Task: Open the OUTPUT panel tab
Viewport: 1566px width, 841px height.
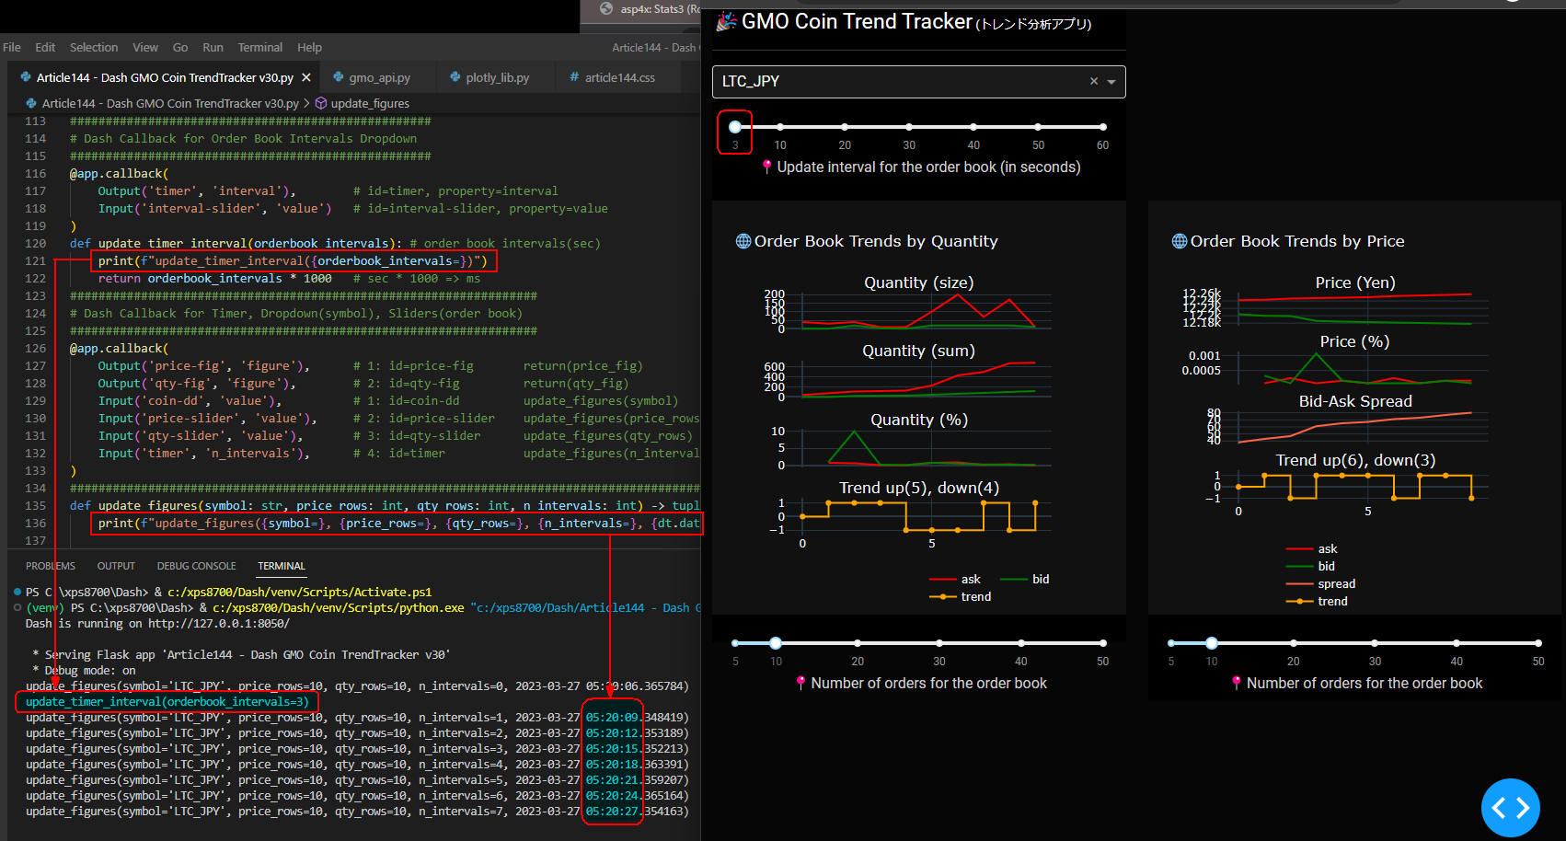Action: coord(116,566)
